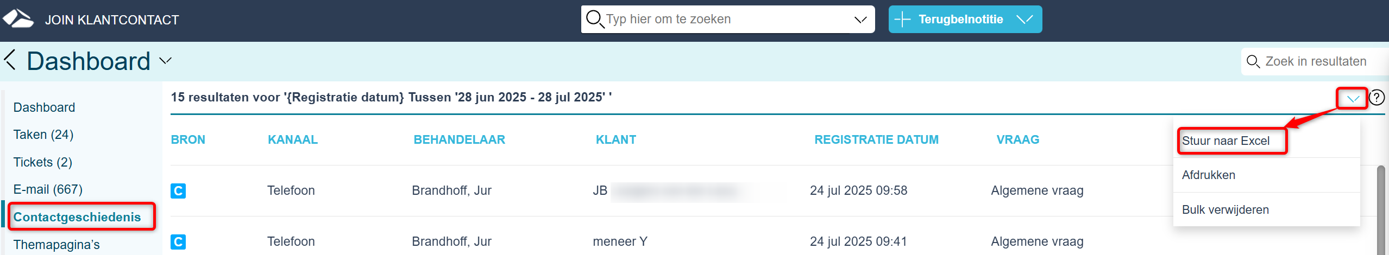Click the C source icon of JB row

click(x=178, y=191)
